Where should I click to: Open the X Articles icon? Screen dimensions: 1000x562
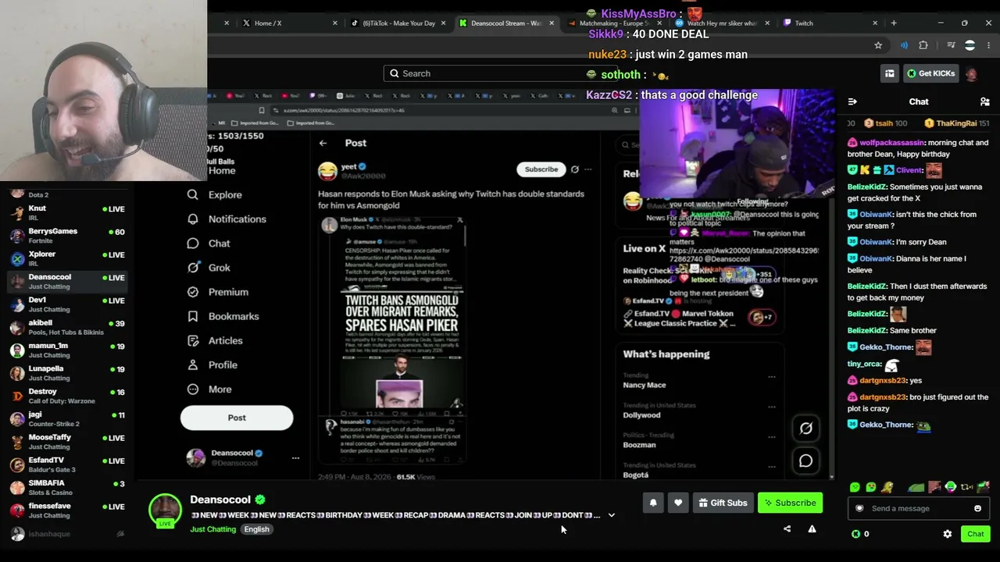click(193, 340)
